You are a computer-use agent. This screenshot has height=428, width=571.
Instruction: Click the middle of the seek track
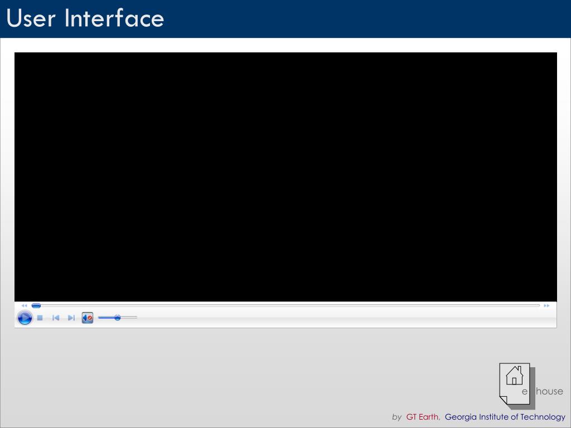286,306
